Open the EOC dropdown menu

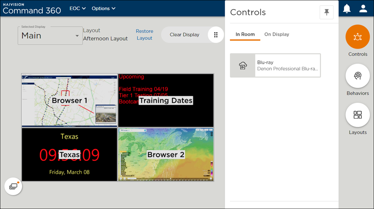pyautogui.click(x=77, y=8)
